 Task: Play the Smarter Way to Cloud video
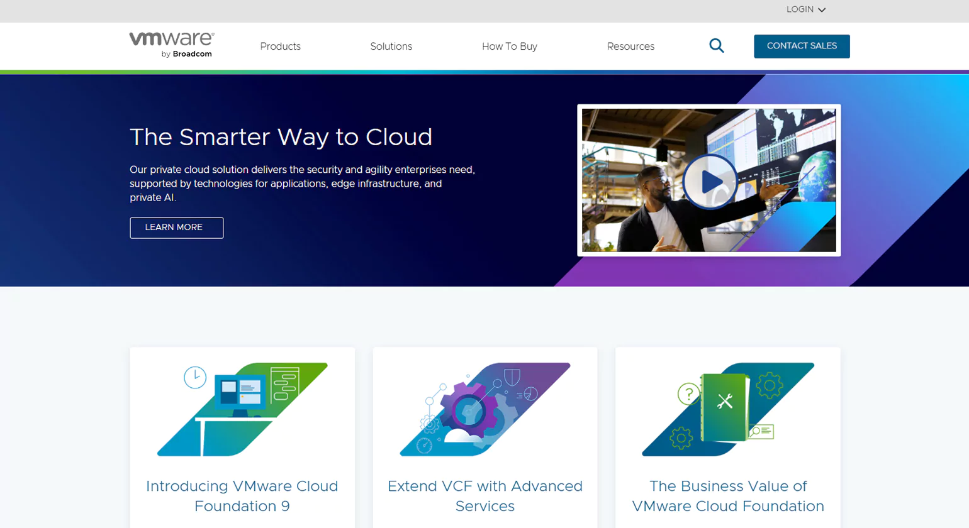tap(710, 180)
